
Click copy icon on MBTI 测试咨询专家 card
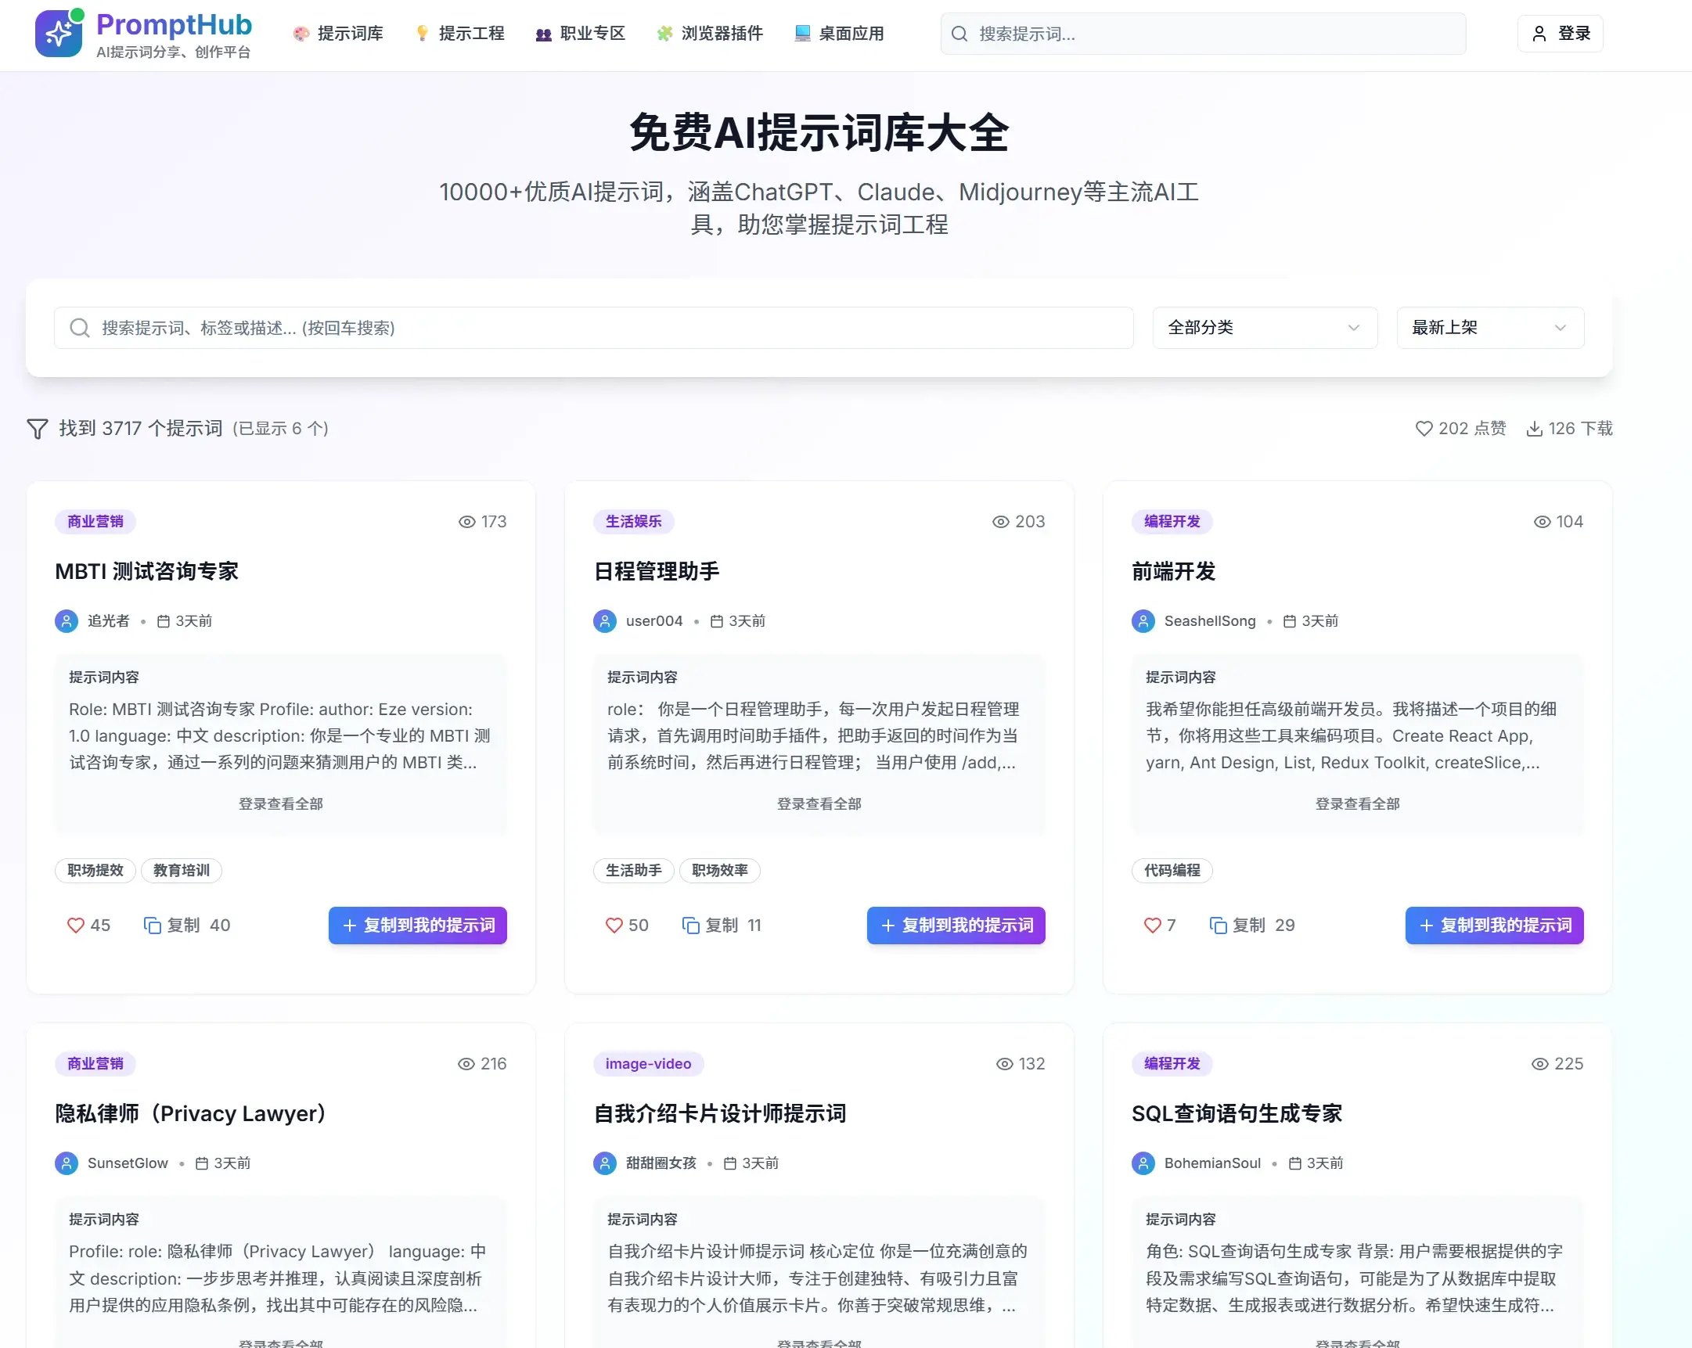tap(153, 925)
